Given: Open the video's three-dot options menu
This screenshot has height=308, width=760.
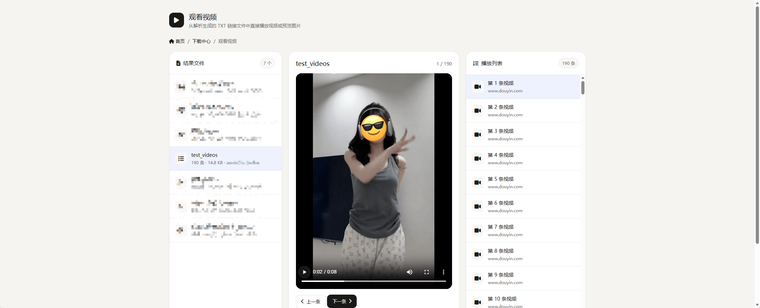Looking at the screenshot, I should [444, 272].
